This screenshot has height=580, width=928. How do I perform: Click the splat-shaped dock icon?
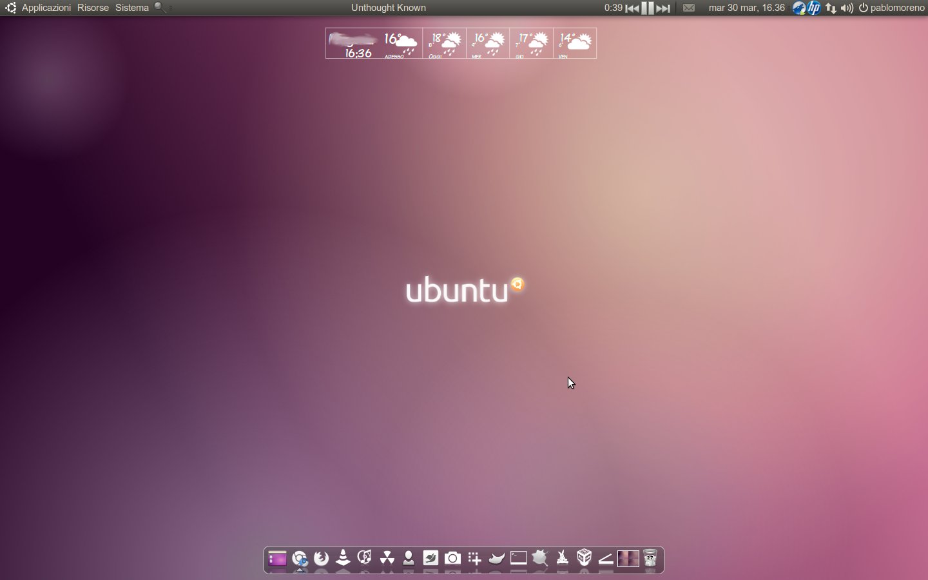coord(540,558)
